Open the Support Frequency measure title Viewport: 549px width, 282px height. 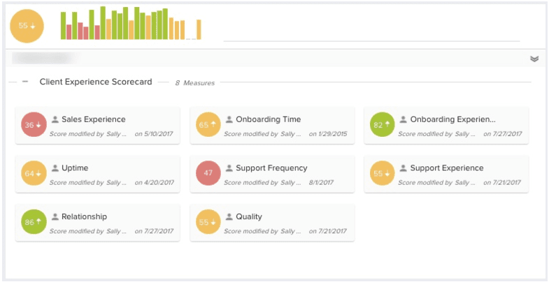coord(271,168)
